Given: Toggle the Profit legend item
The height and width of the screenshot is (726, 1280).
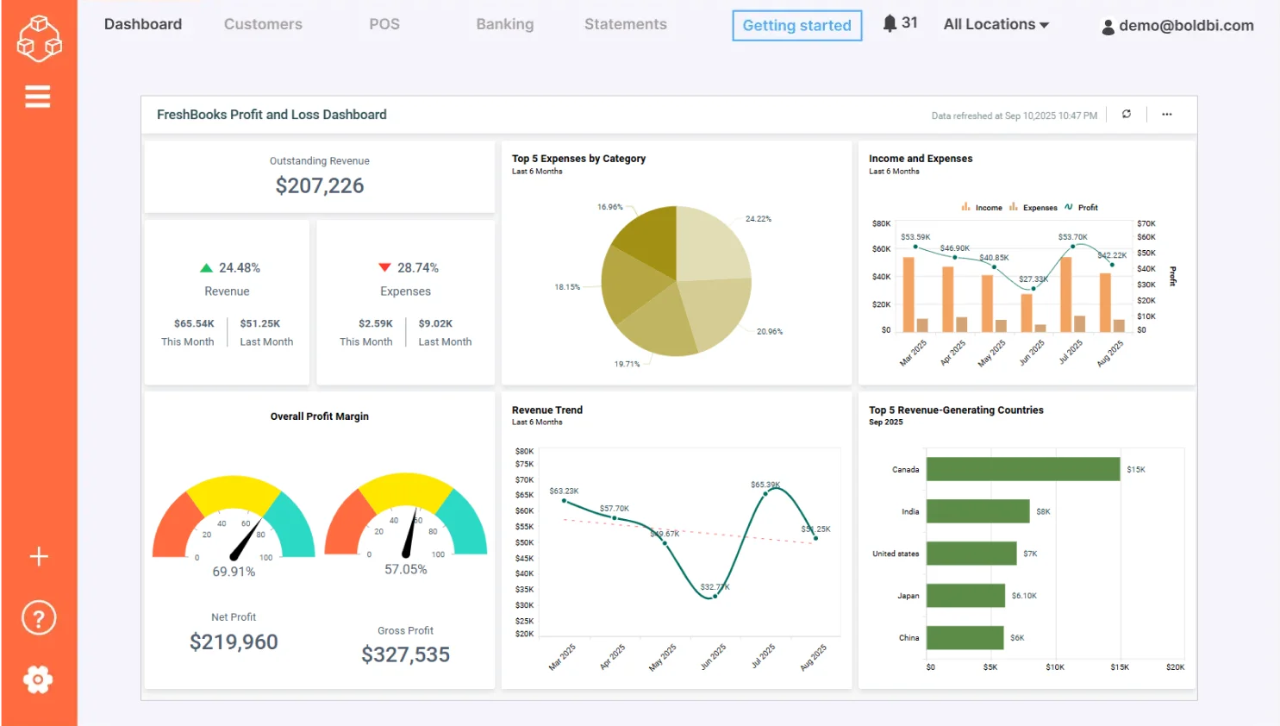Looking at the screenshot, I should point(1081,207).
